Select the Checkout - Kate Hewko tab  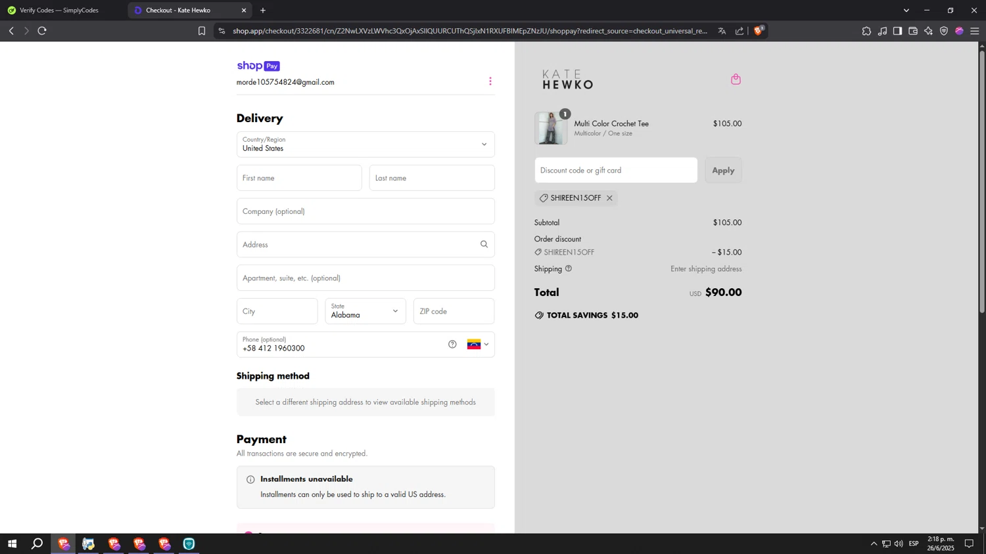(x=190, y=11)
